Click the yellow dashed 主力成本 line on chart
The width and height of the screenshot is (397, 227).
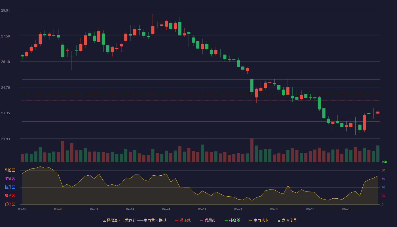click(x=201, y=95)
